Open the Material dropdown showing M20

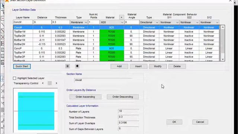coord(112,22)
